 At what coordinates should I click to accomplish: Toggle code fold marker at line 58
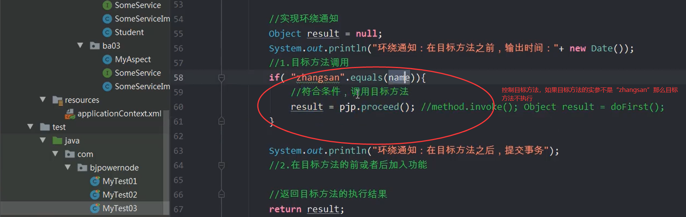(x=222, y=78)
